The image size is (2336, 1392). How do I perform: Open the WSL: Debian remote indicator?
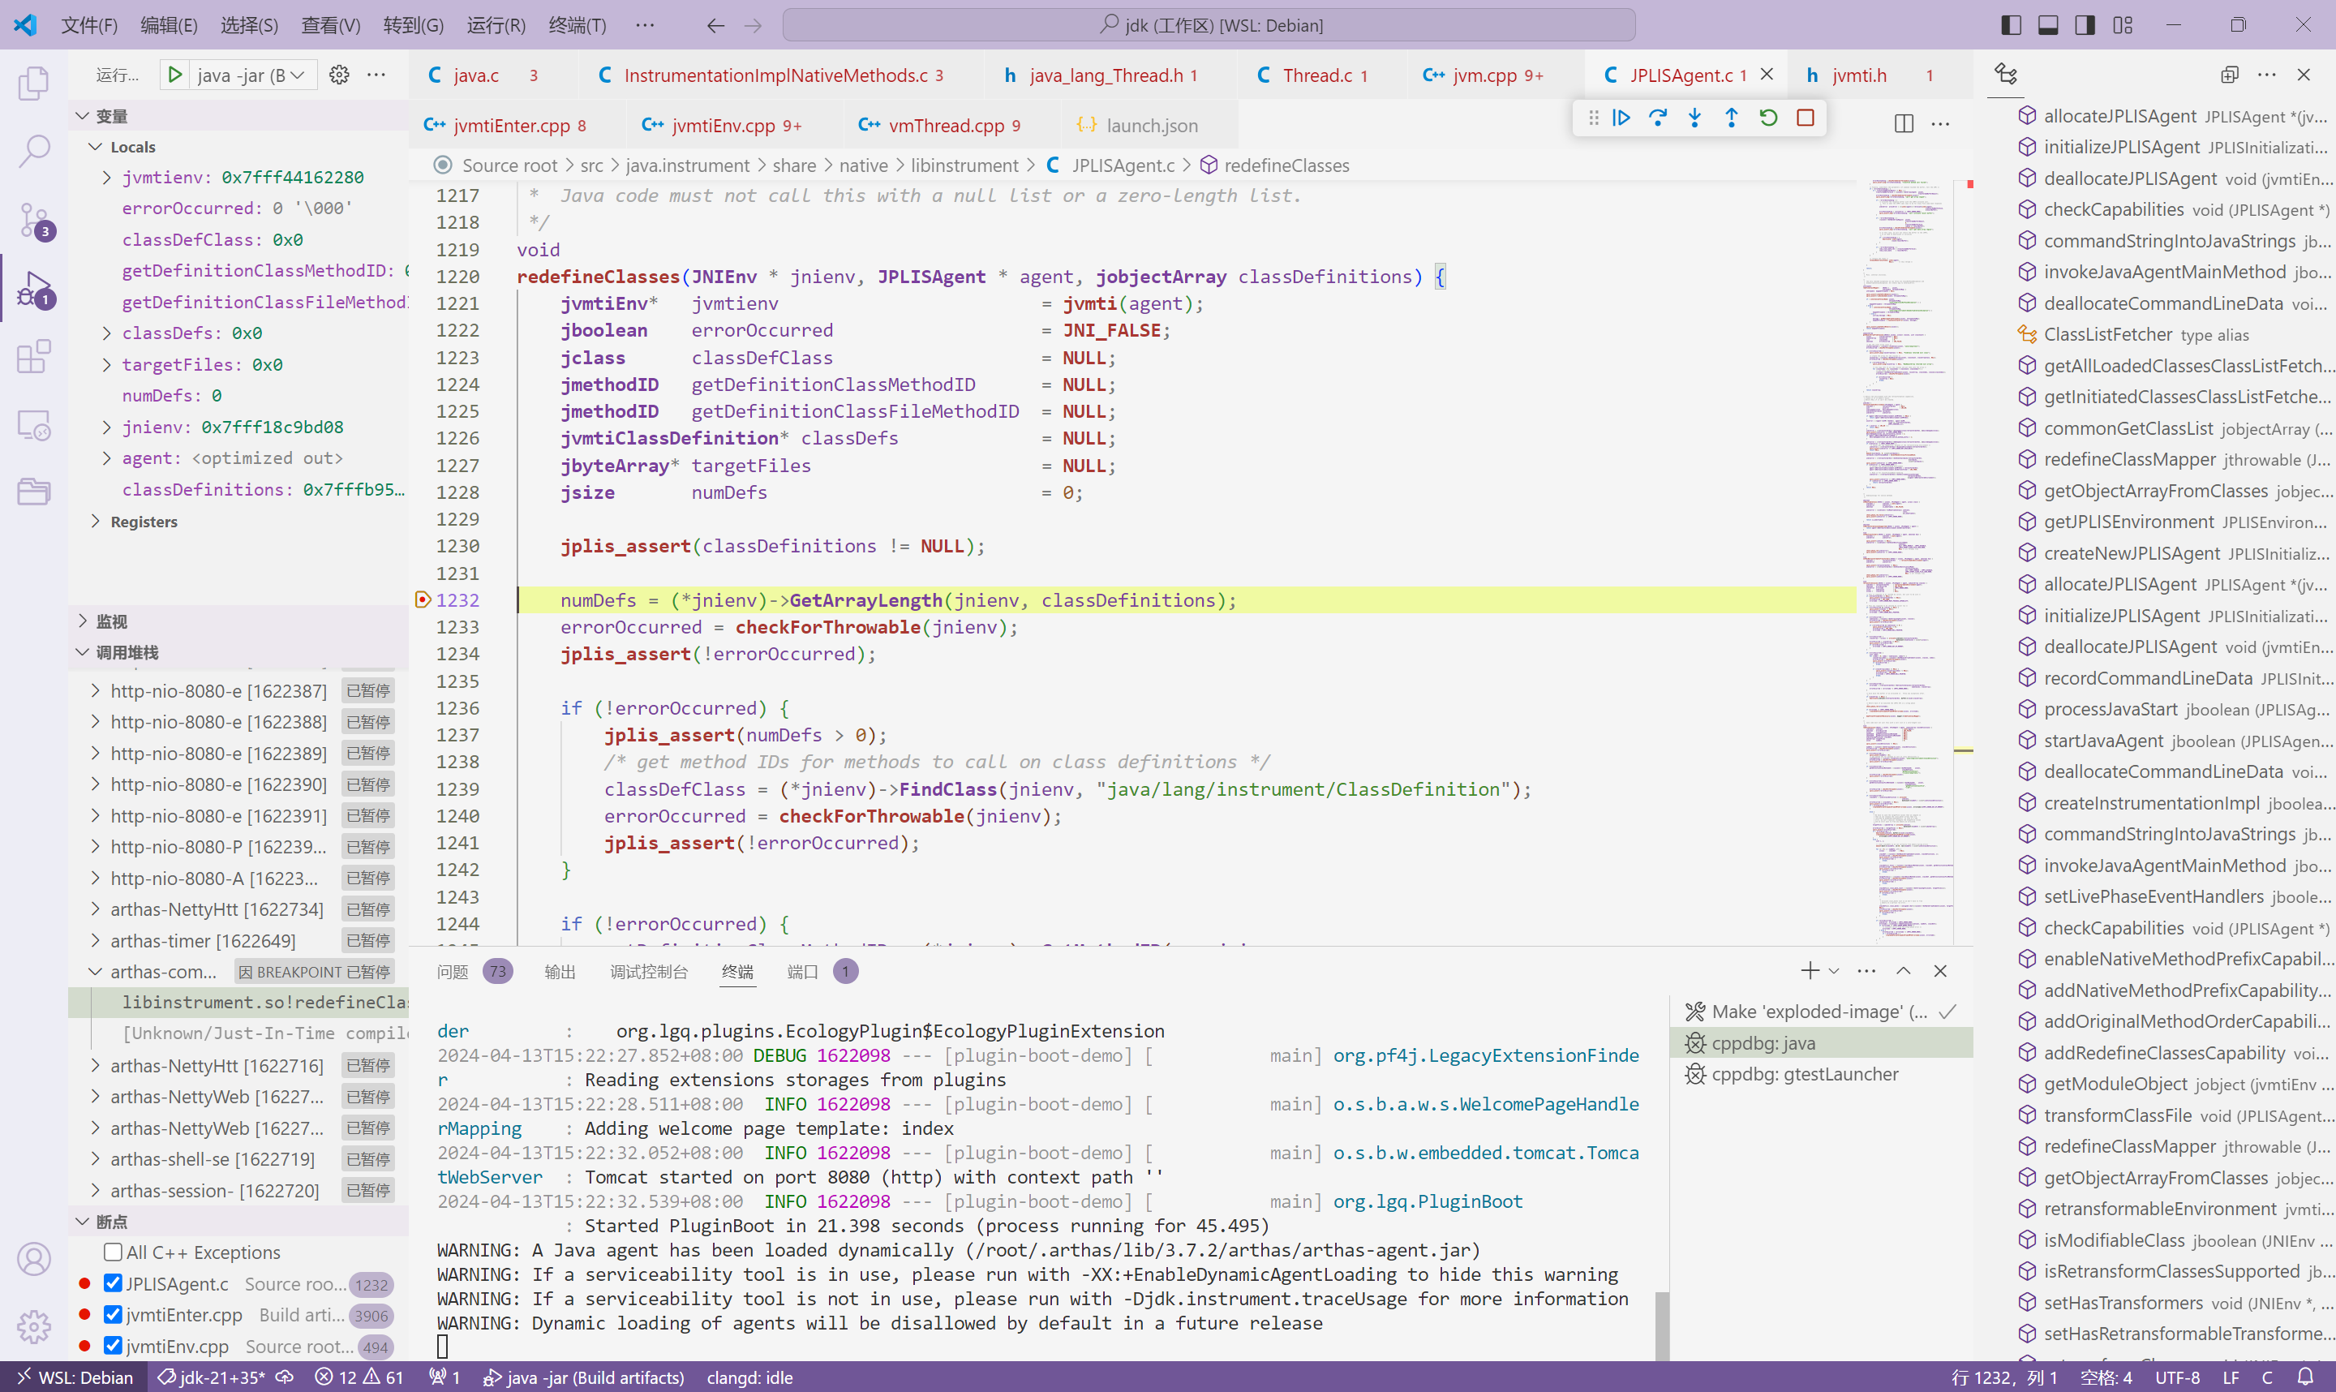[75, 1377]
